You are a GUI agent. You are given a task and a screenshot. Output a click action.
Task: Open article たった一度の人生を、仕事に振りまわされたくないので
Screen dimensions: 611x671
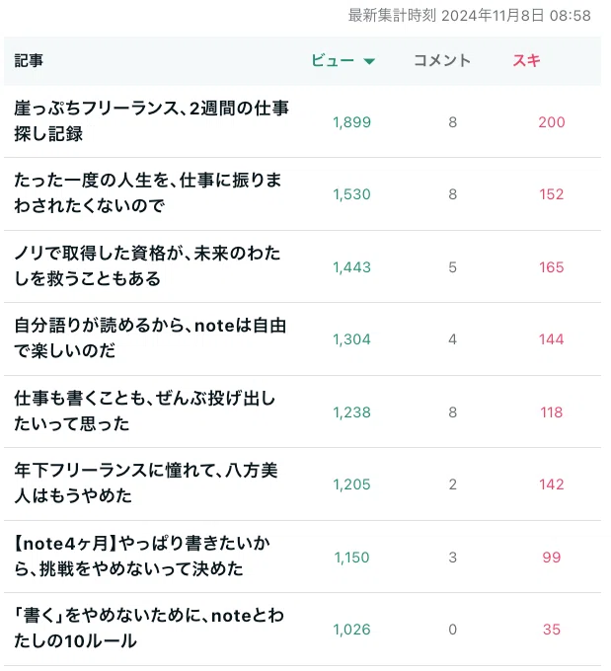(x=149, y=194)
